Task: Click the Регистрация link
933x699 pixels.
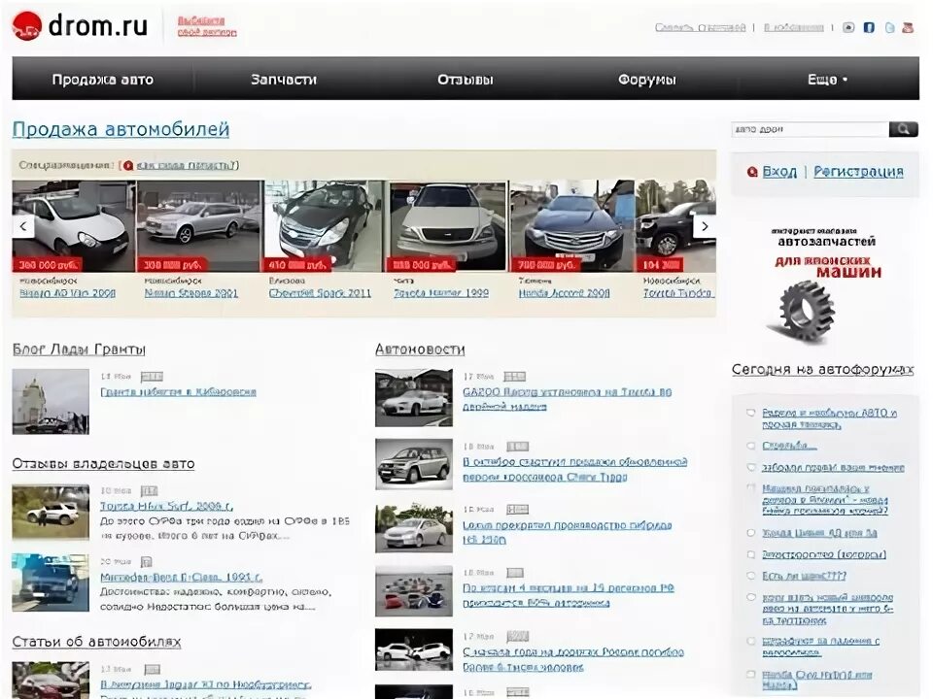Action: coord(858,172)
